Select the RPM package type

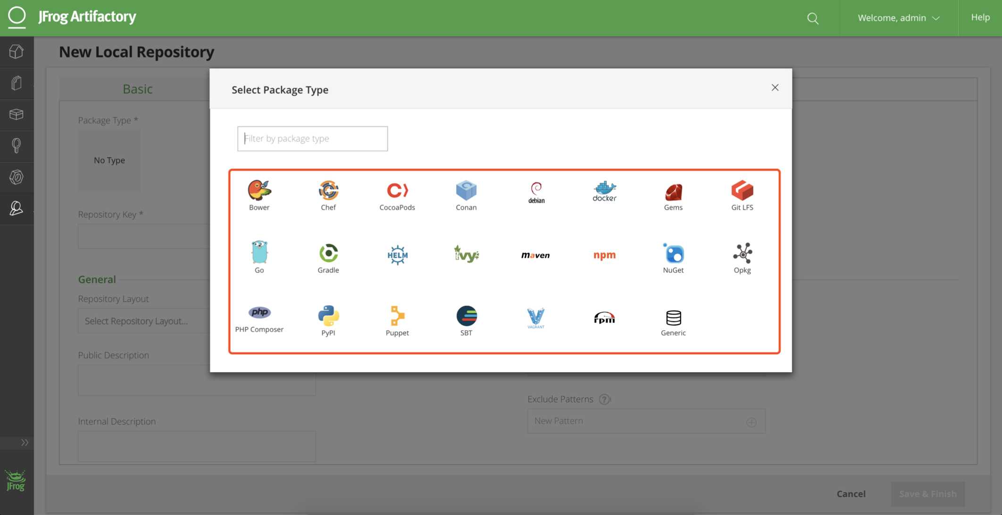604,318
